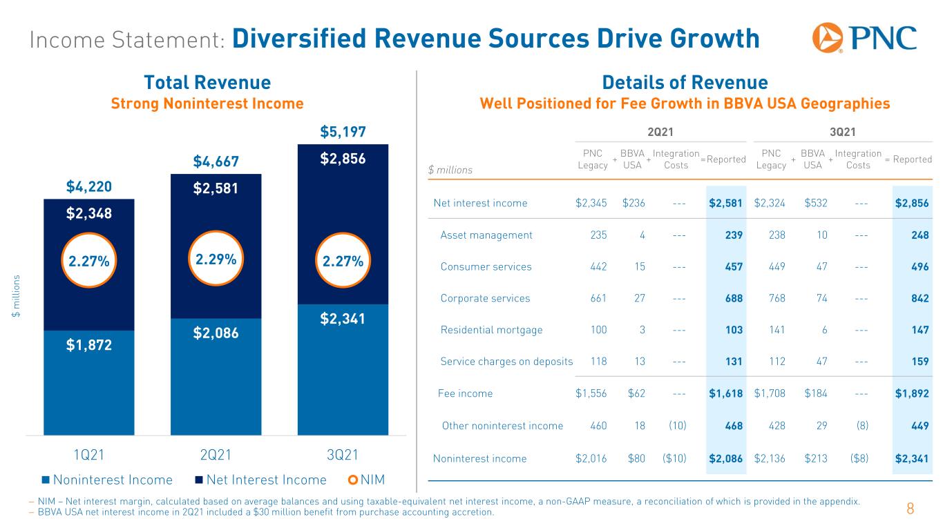Select the 'Other noninterest income' row label
The image size is (943, 530).
point(502,426)
